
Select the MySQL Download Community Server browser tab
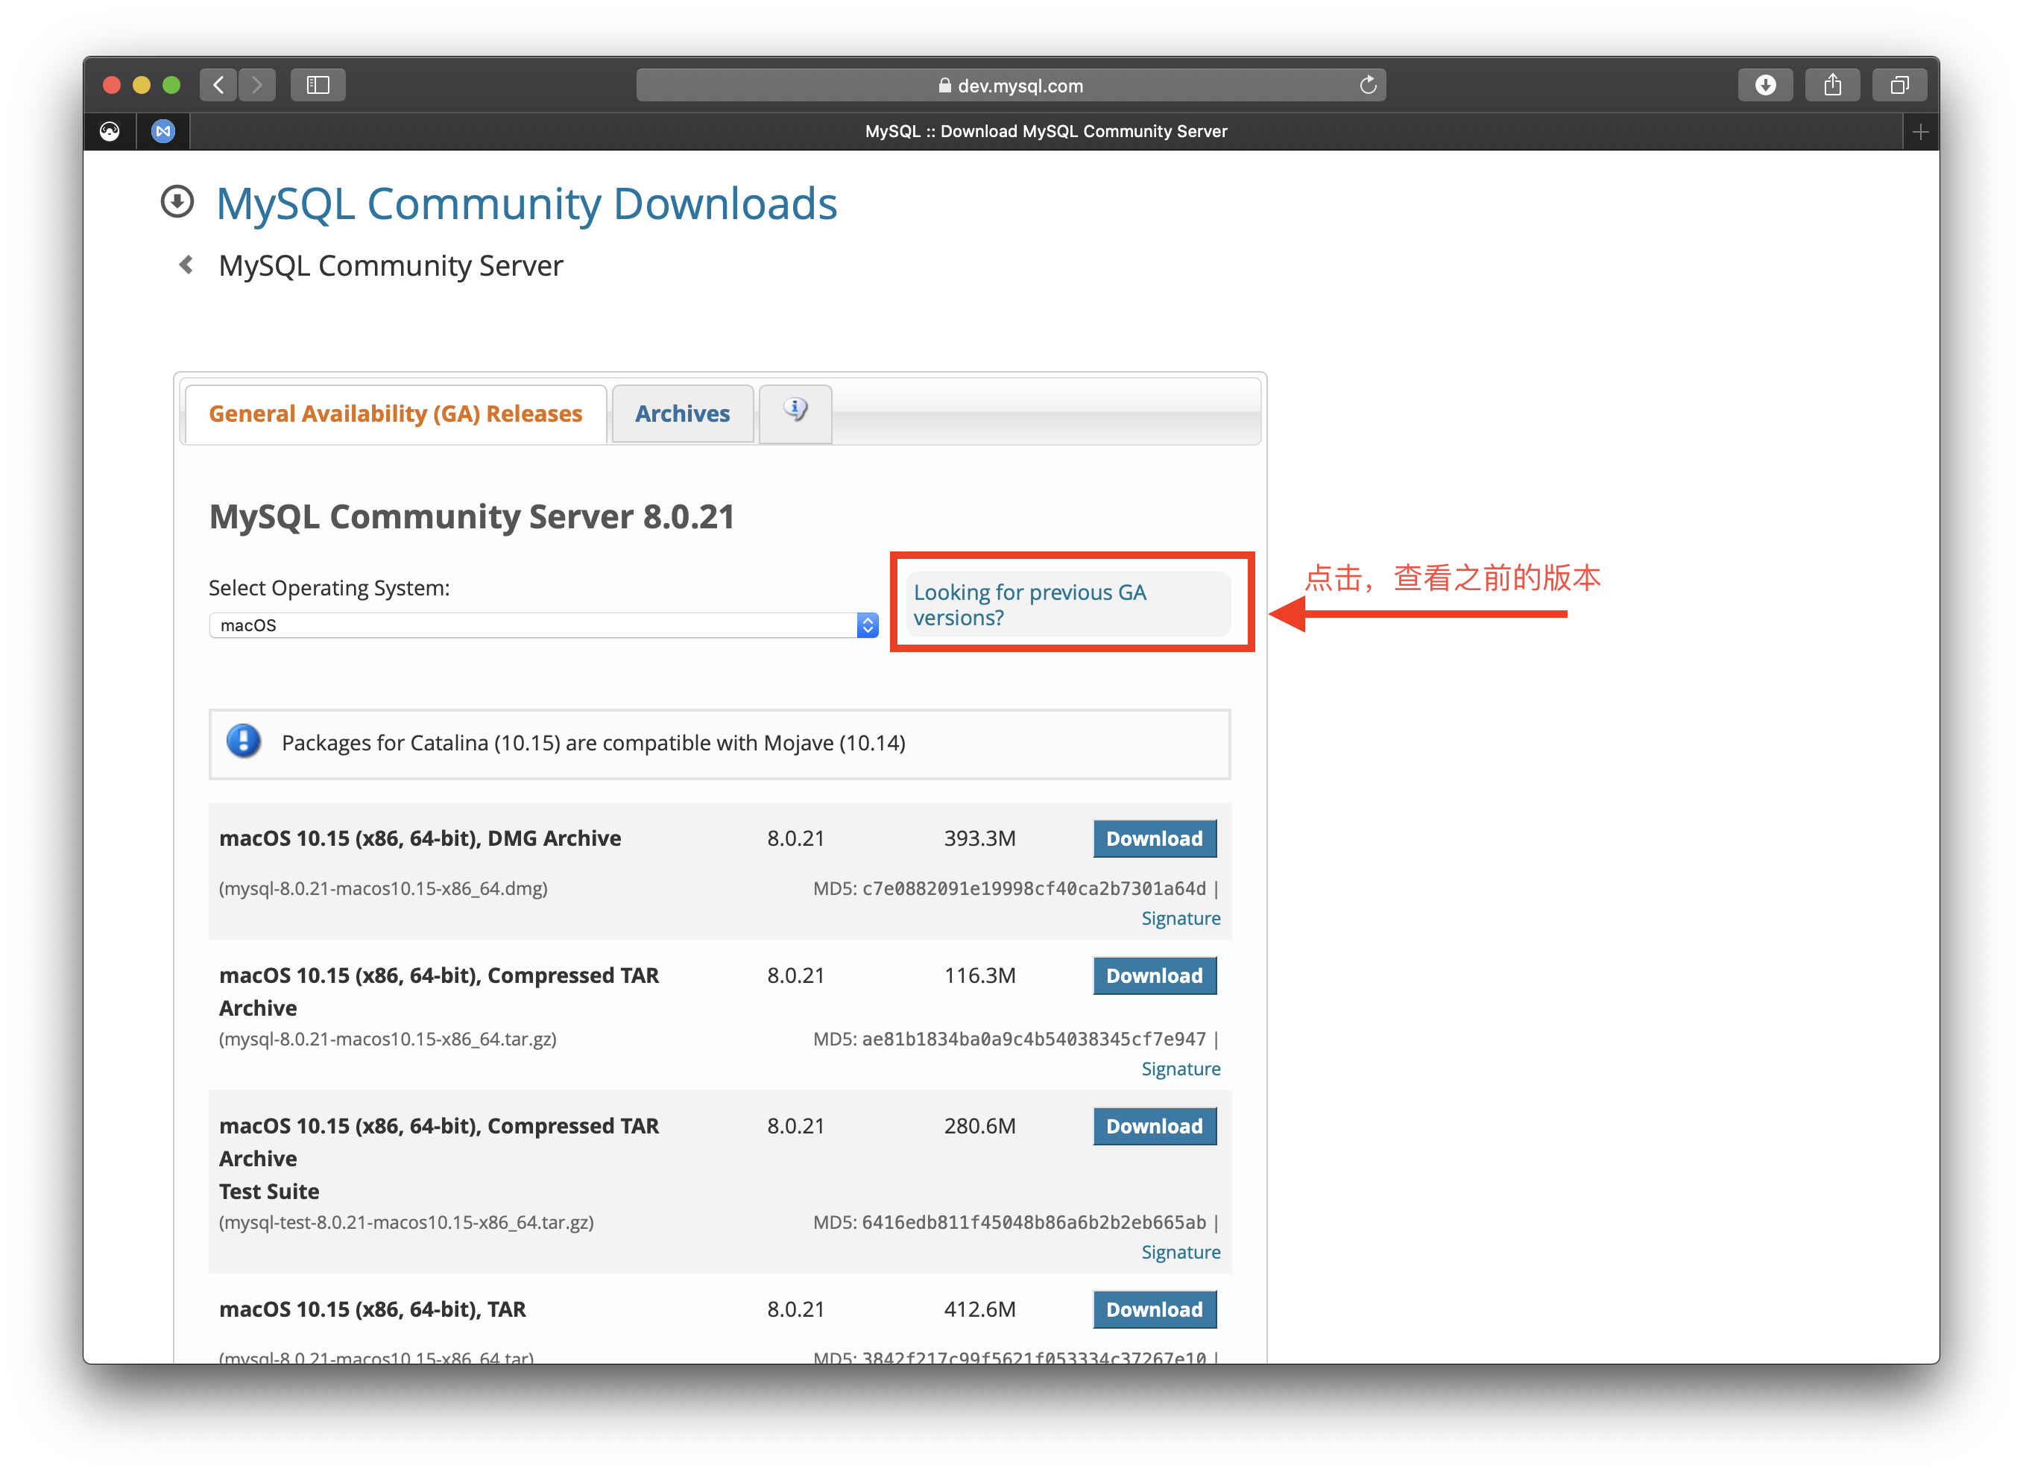pos(1046,132)
